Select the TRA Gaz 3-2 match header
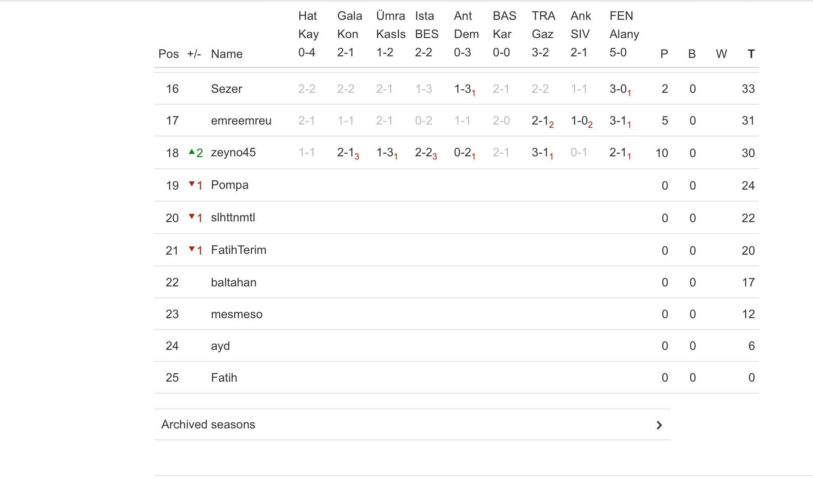 pyautogui.click(x=543, y=34)
